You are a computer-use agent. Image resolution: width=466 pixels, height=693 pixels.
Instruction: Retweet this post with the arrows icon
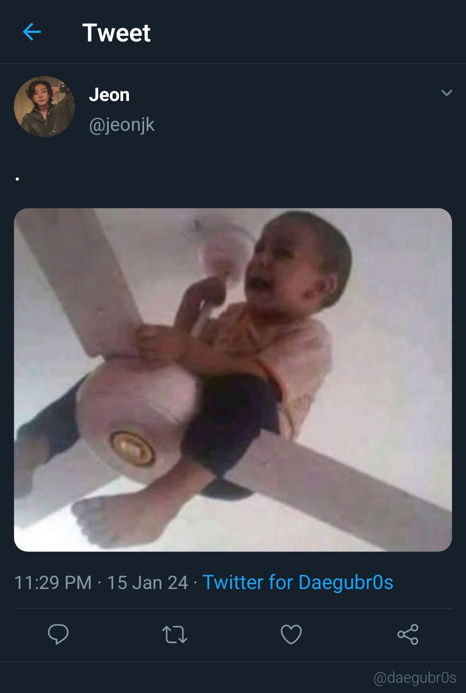175,634
